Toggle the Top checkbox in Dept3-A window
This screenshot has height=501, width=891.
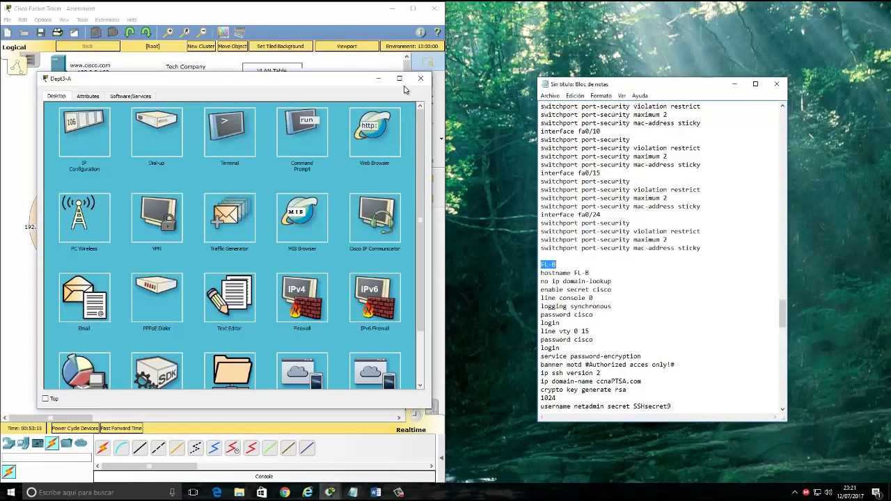click(45, 399)
